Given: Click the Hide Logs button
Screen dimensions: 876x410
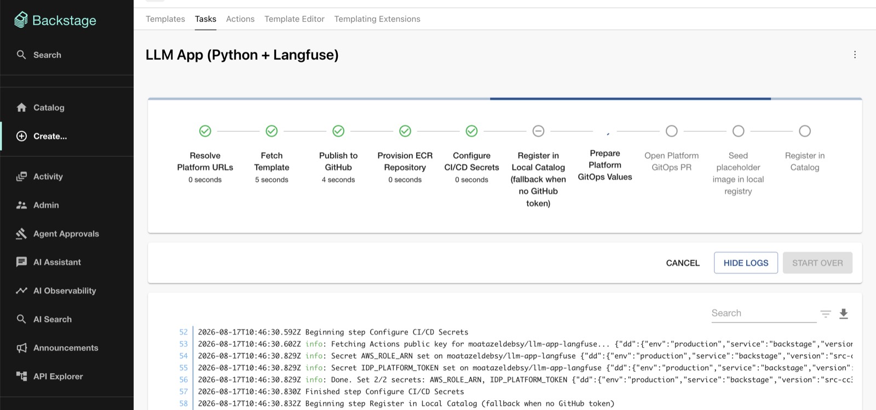Looking at the screenshot, I should click(746, 263).
